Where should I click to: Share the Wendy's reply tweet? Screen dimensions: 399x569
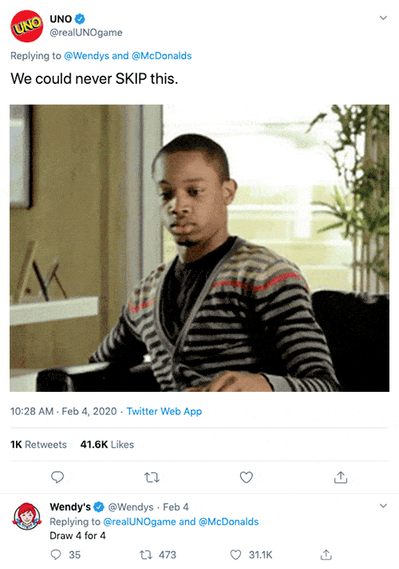[326, 555]
